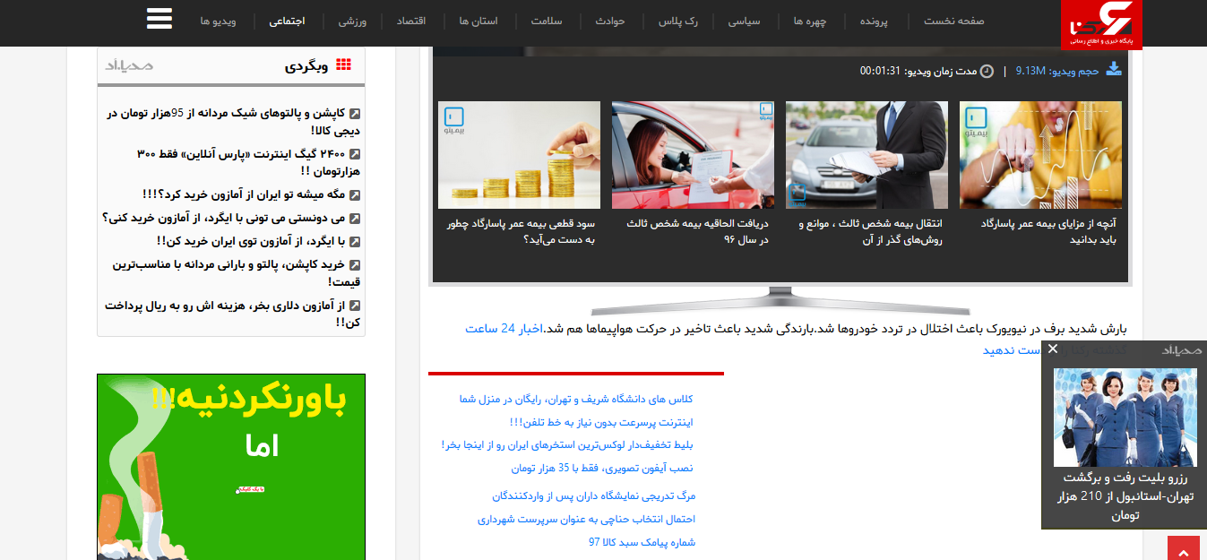
Task: Open the اجتماعی menu item
Action: [x=287, y=21]
